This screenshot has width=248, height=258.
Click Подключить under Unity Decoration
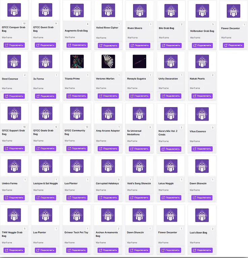point(171,96)
